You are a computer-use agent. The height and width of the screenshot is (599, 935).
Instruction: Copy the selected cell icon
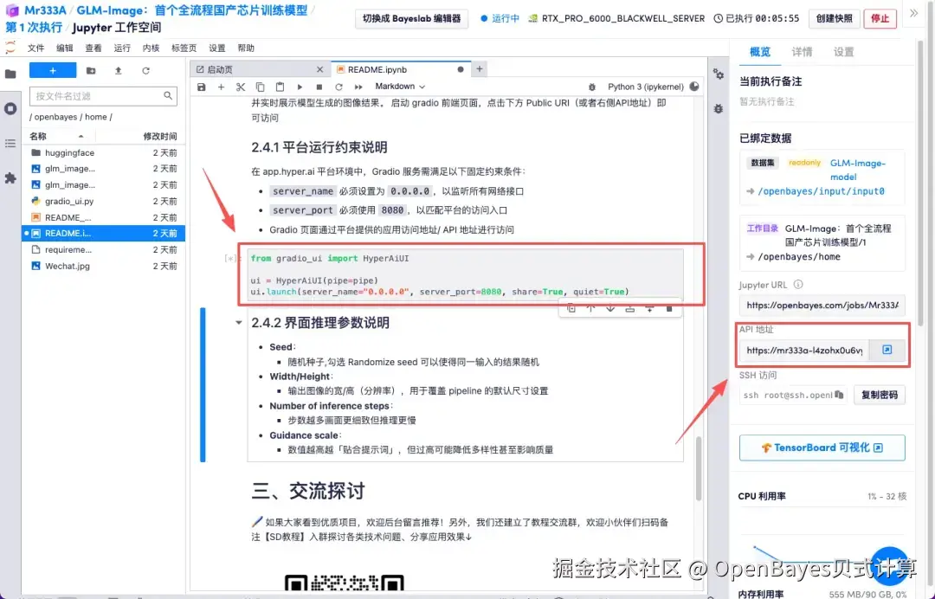(x=260, y=87)
